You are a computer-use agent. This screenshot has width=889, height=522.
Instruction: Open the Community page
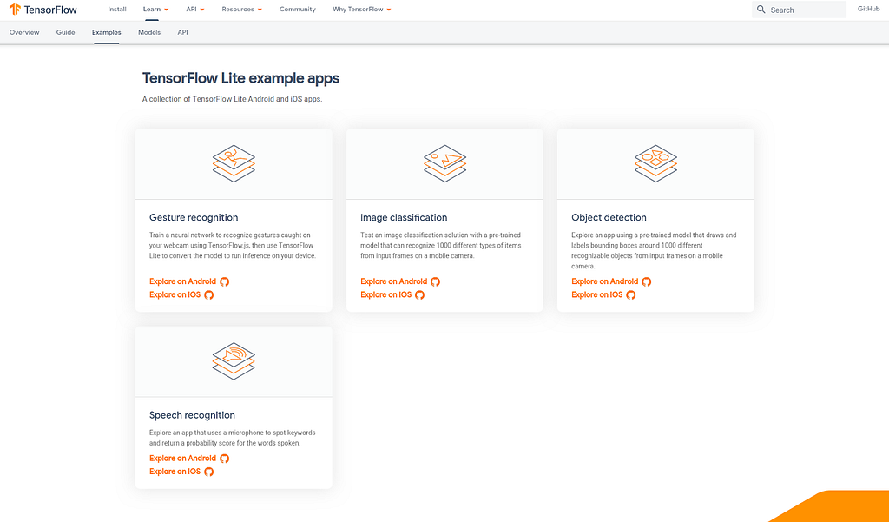tap(298, 9)
